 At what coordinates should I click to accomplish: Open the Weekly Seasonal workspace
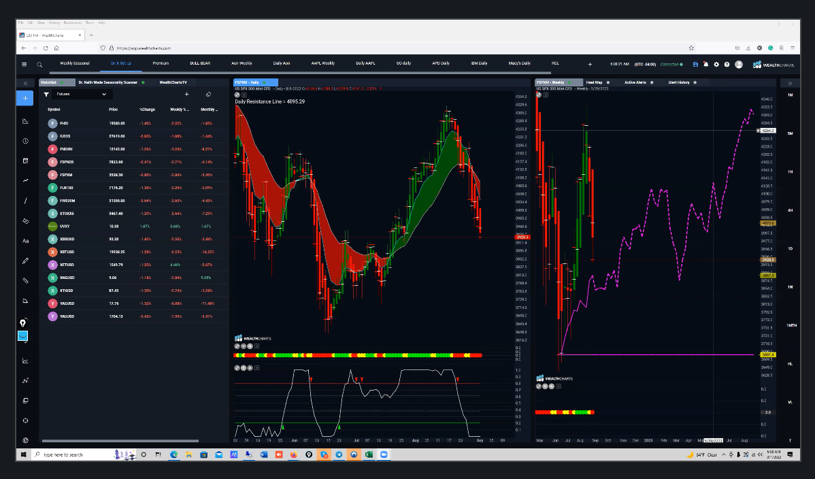coord(75,63)
